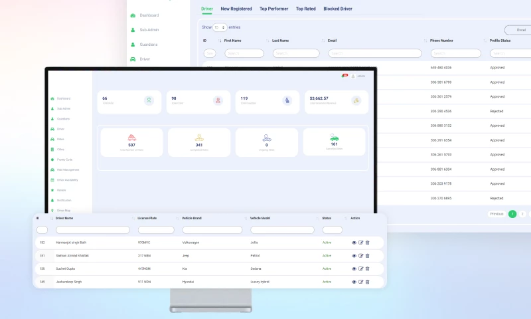Open the Show entries count dropdown
The image size is (531, 319).
click(219, 27)
